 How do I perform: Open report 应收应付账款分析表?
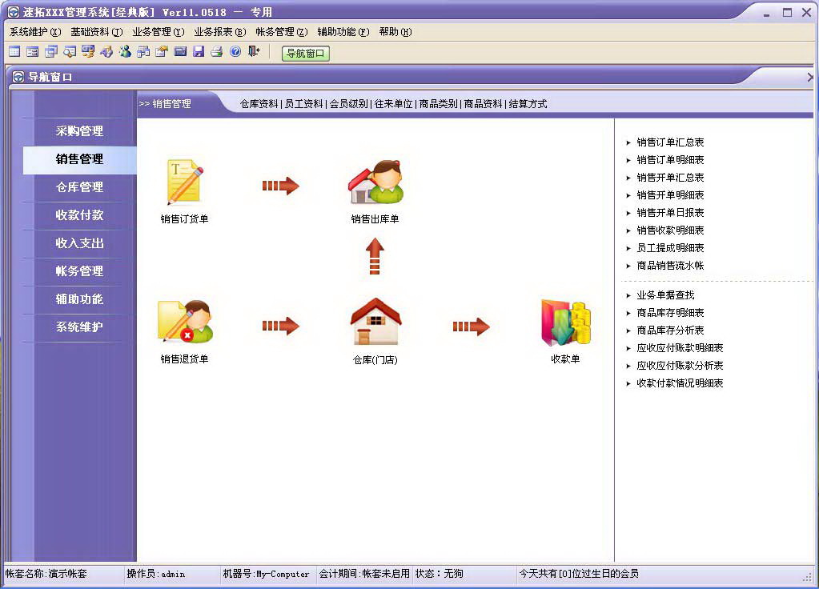(680, 366)
